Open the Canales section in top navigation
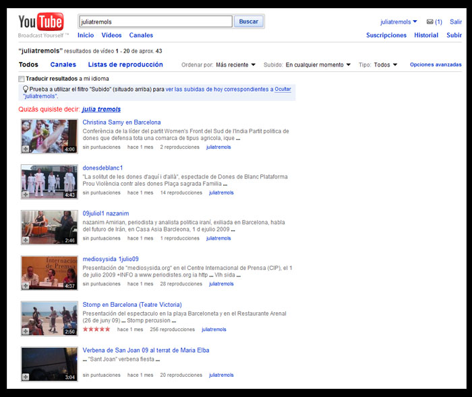This screenshot has height=397, width=472. click(x=141, y=35)
